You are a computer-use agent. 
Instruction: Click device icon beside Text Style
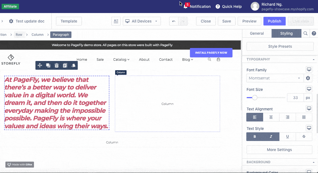(309, 128)
